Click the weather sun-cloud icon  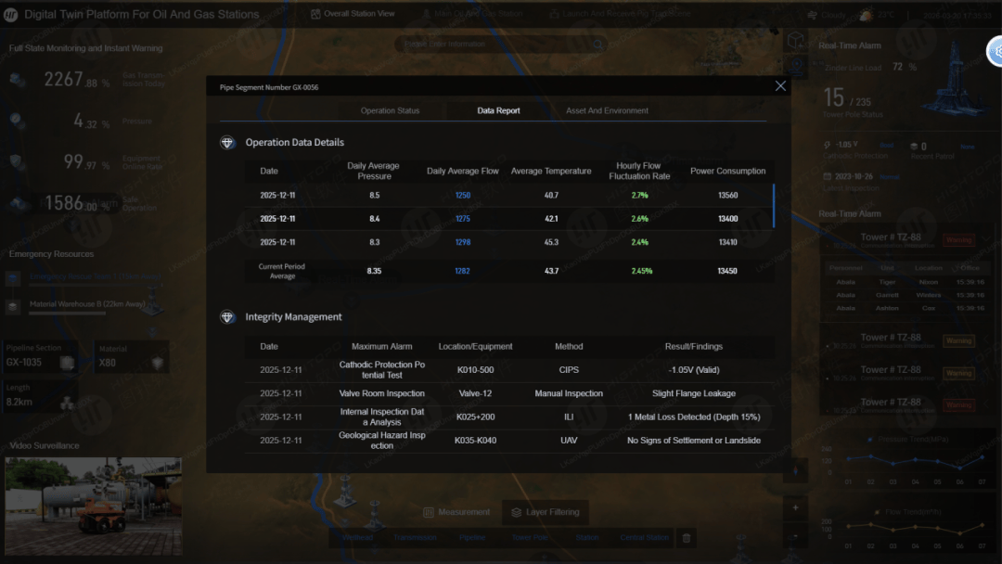pyautogui.click(x=866, y=15)
